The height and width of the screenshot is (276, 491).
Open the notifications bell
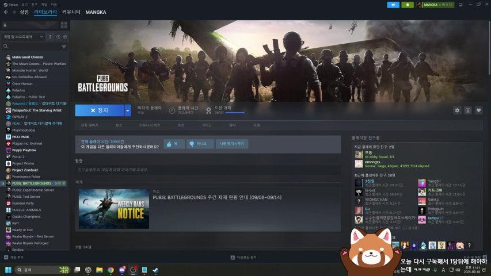pos(408,5)
